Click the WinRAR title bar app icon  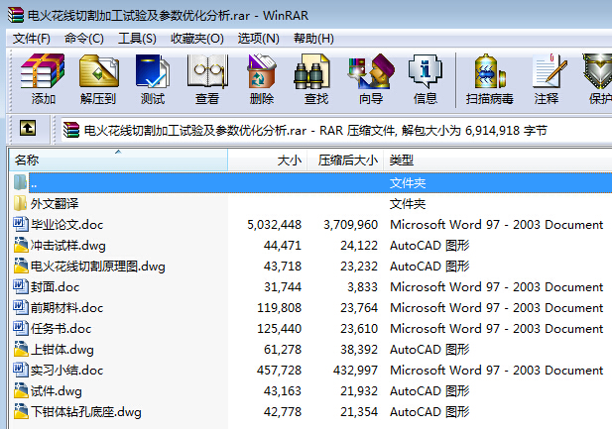[x=16, y=15]
